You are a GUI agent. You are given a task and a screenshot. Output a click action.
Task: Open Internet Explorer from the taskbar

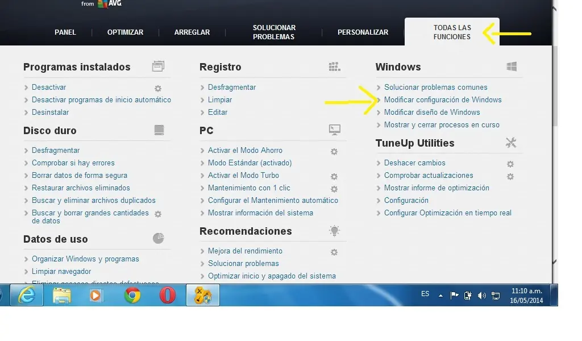click(x=27, y=296)
